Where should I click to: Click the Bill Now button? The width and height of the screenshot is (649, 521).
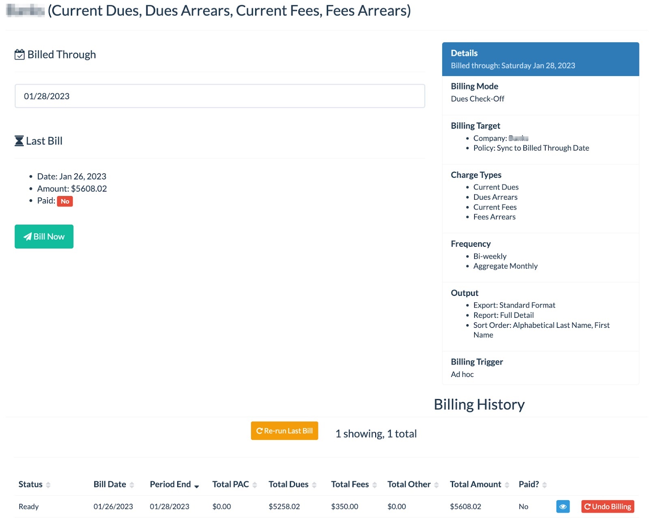tap(44, 237)
